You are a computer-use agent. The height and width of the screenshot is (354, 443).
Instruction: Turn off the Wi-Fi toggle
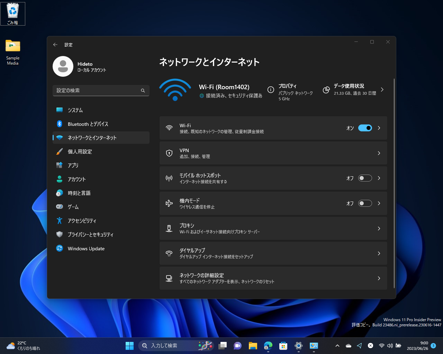365,128
